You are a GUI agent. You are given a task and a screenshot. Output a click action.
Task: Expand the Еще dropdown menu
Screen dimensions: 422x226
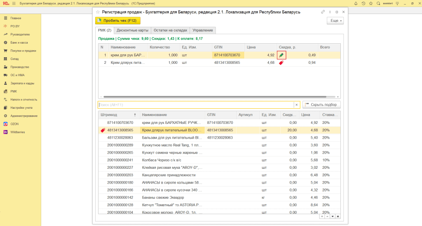[x=335, y=21]
